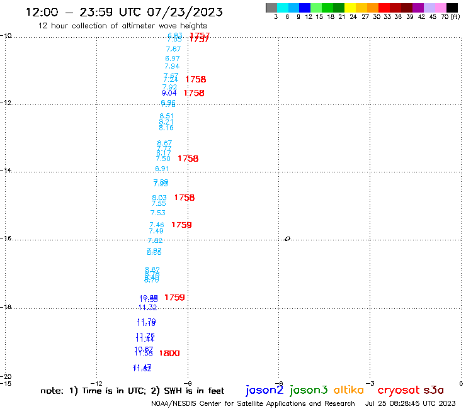Select the lavender legend color swatch

[x=429, y=8]
